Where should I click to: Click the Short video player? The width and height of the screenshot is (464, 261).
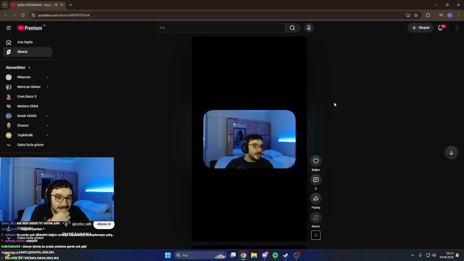coord(249,139)
